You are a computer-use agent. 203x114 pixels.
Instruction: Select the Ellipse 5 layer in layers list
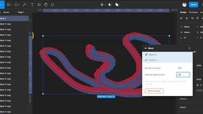(x=14, y=18)
